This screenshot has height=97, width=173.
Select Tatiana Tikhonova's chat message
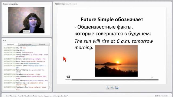pos(24,71)
